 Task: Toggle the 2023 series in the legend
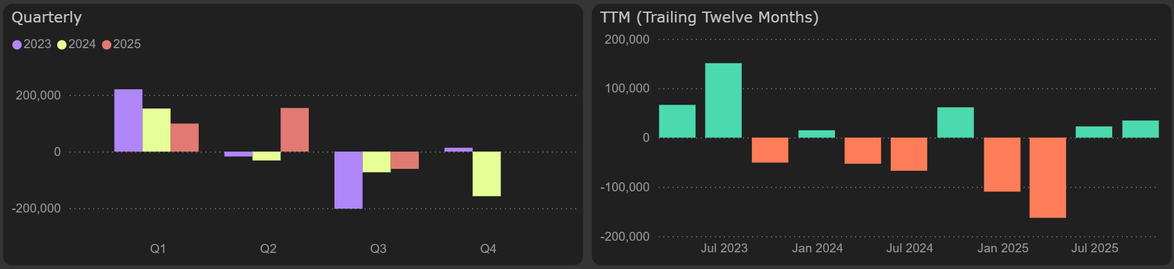[x=32, y=44]
